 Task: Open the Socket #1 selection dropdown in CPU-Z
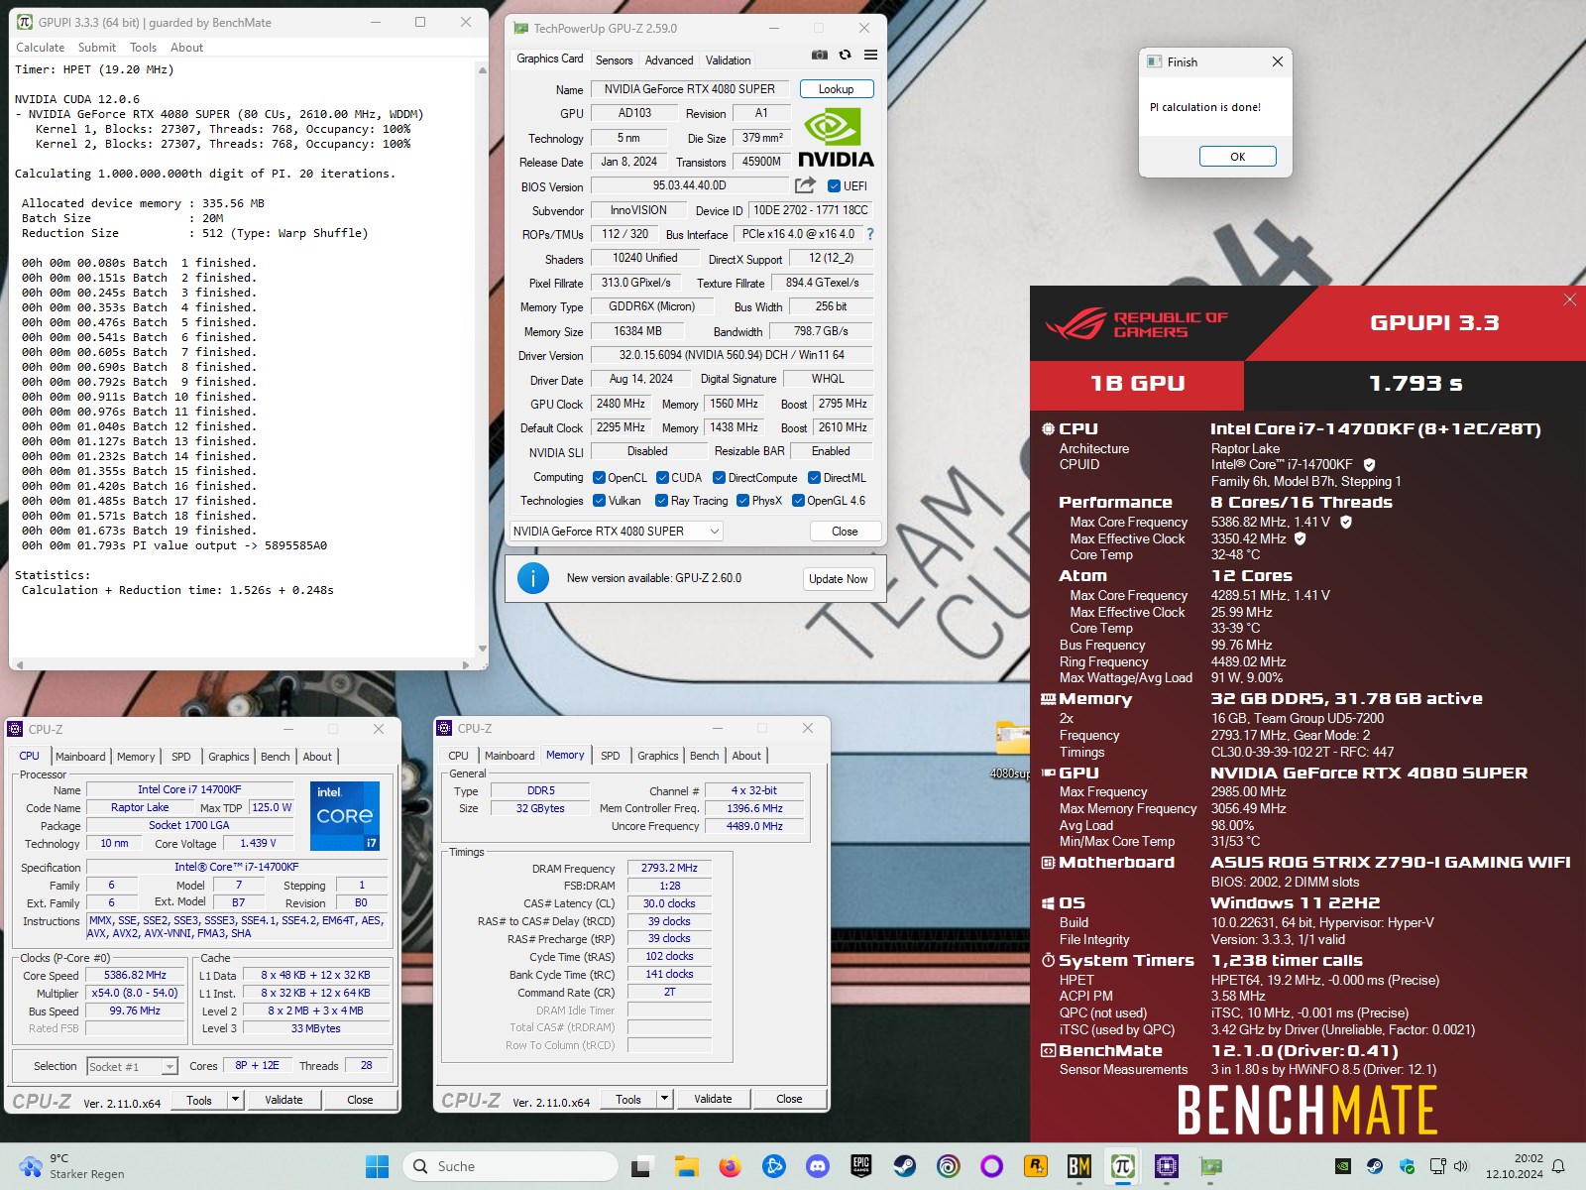pyautogui.click(x=132, y=1066)
